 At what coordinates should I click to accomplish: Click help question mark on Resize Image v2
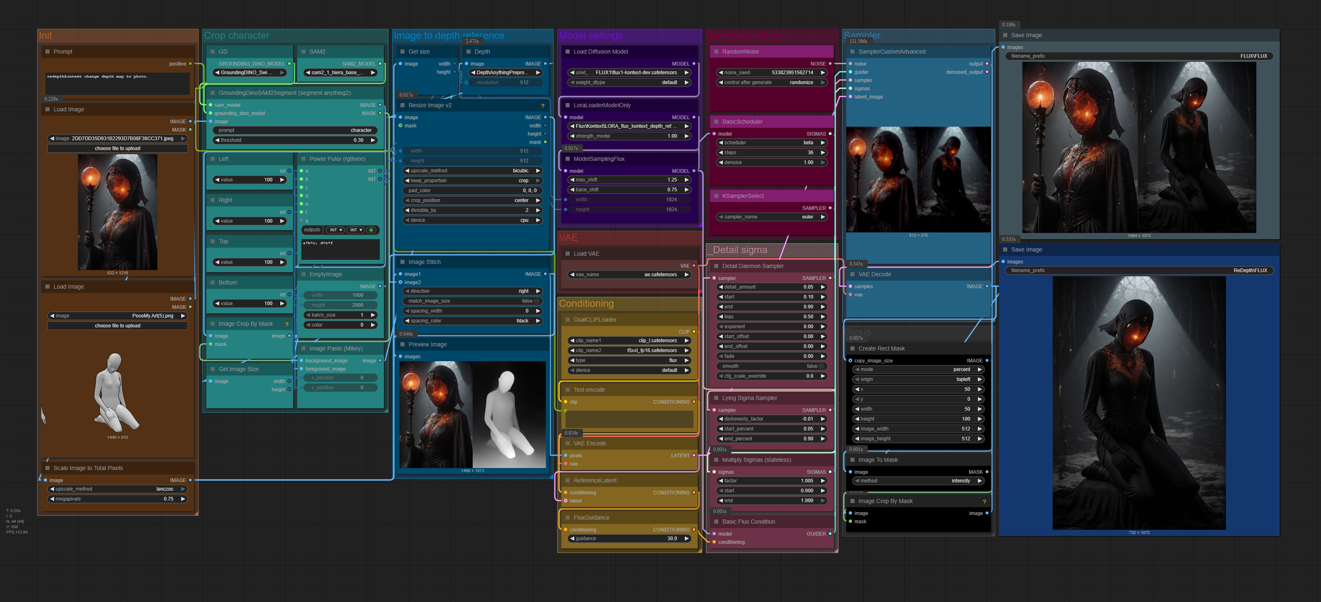coord(542,106)
